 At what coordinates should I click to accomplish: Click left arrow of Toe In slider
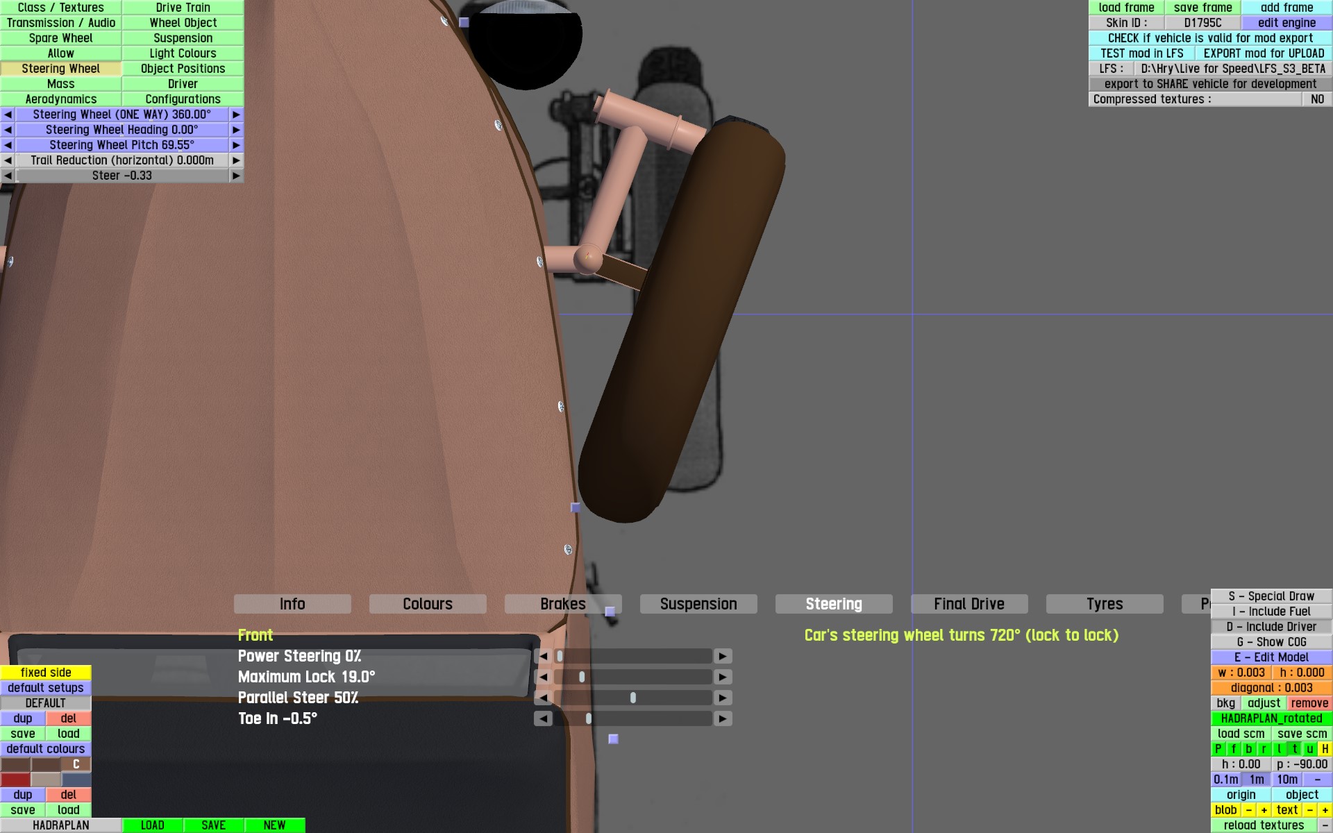click(543, 718)
